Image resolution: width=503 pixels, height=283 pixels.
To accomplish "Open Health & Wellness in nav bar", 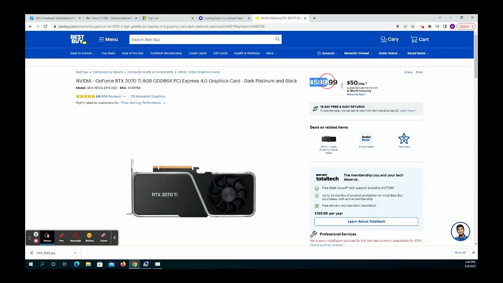I will pyautogui.click(x=247, y=53).
